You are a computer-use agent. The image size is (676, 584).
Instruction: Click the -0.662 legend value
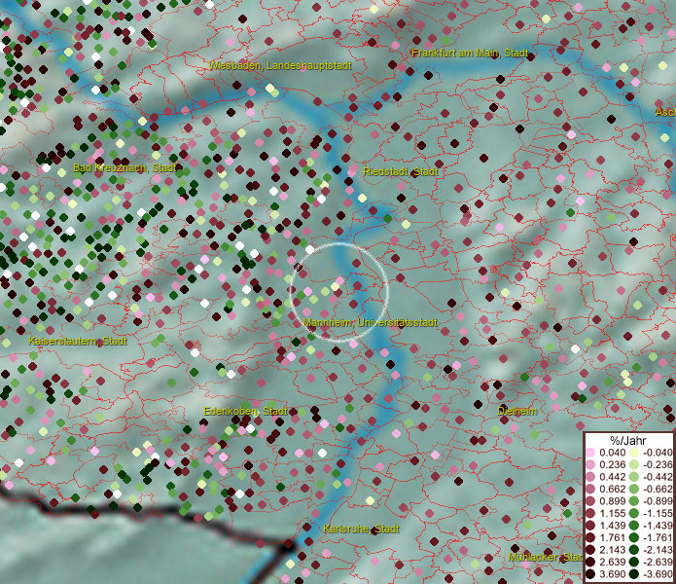point(658,490)
